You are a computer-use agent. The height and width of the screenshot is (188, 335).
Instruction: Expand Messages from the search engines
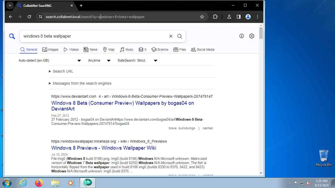[x=80, y=83]
